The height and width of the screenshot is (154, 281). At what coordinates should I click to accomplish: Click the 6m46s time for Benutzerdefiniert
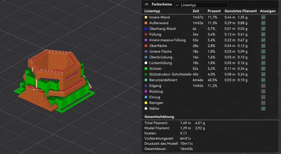tap(198, 80)
